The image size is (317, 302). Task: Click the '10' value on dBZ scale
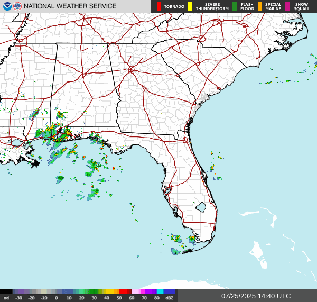[x=69, y=298]
